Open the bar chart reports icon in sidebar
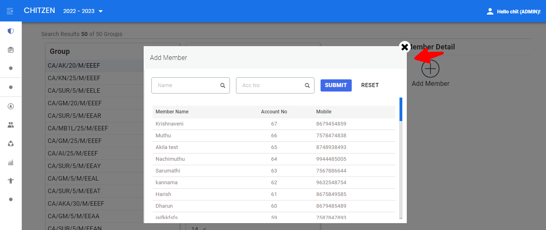 click(x=11, y=162)
